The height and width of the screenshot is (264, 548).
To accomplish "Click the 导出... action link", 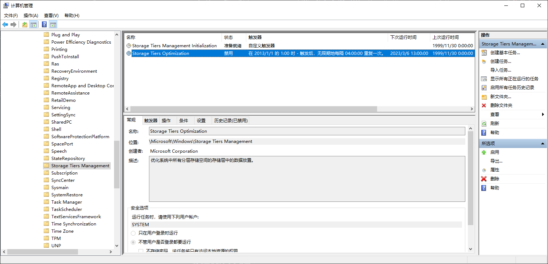I will pos(496,161).
